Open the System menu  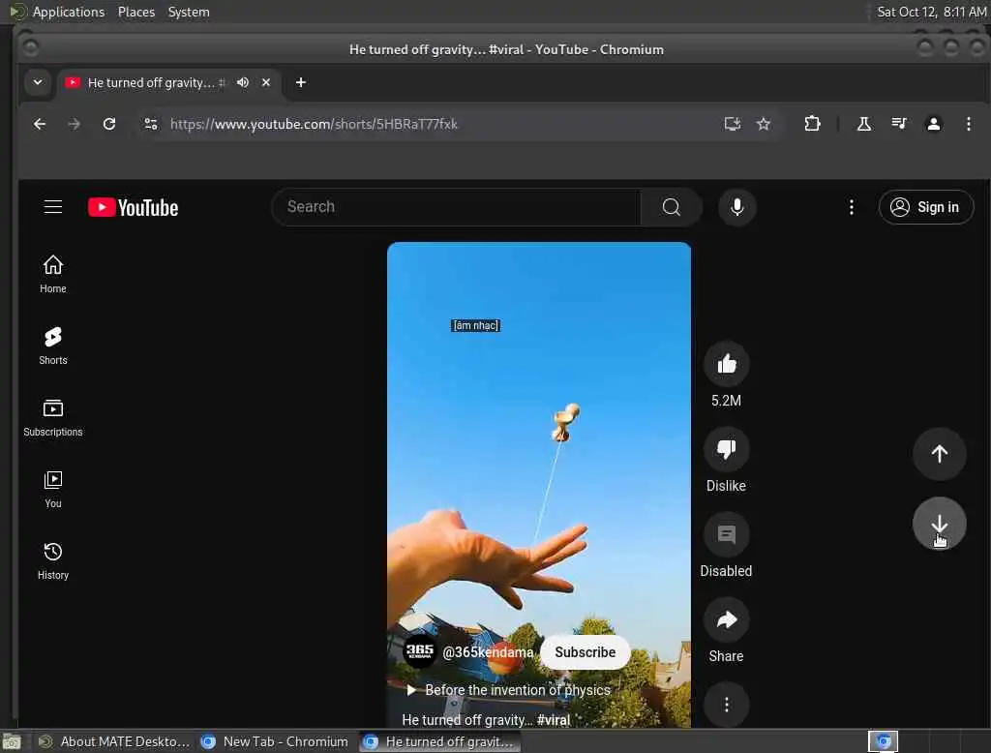point(189,12)
